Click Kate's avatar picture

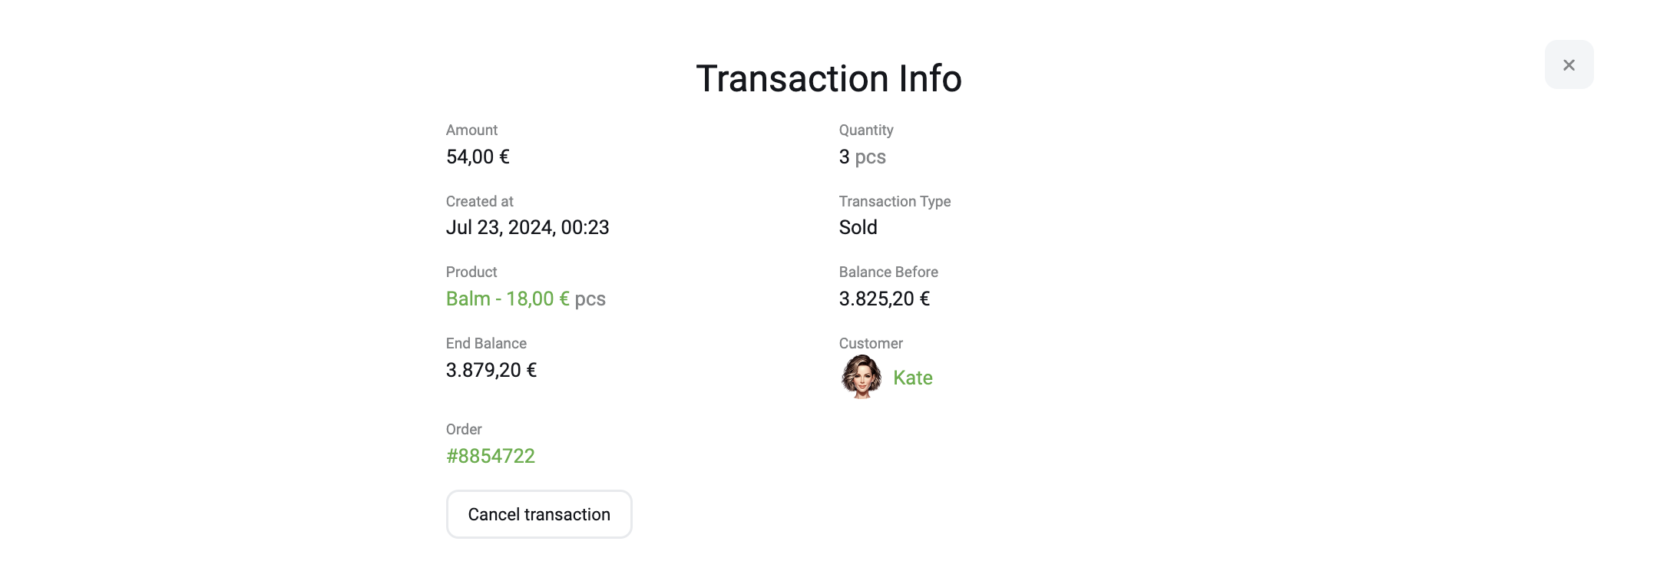click(x=861, y=377)
